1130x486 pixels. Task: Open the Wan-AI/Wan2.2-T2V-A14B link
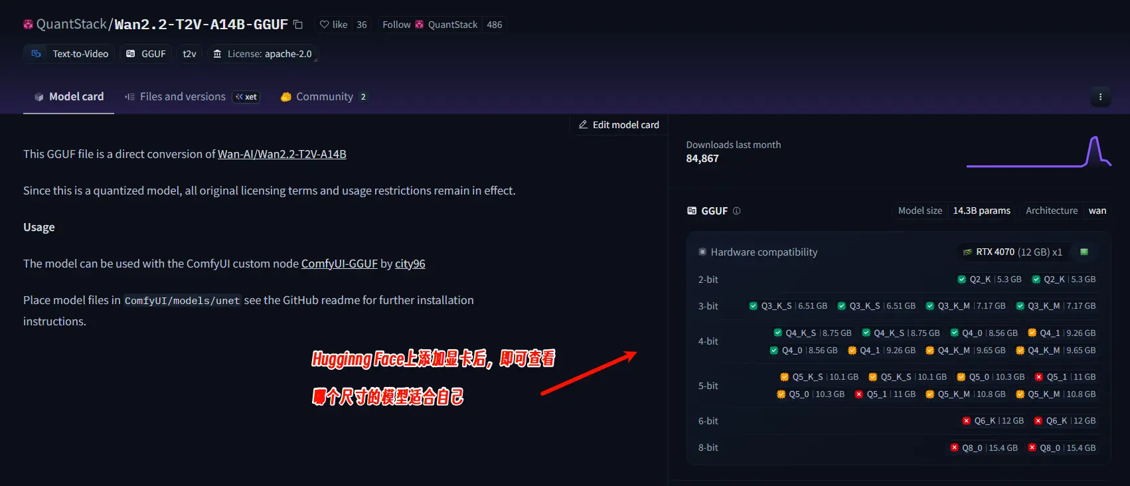(x=282, y=154)
